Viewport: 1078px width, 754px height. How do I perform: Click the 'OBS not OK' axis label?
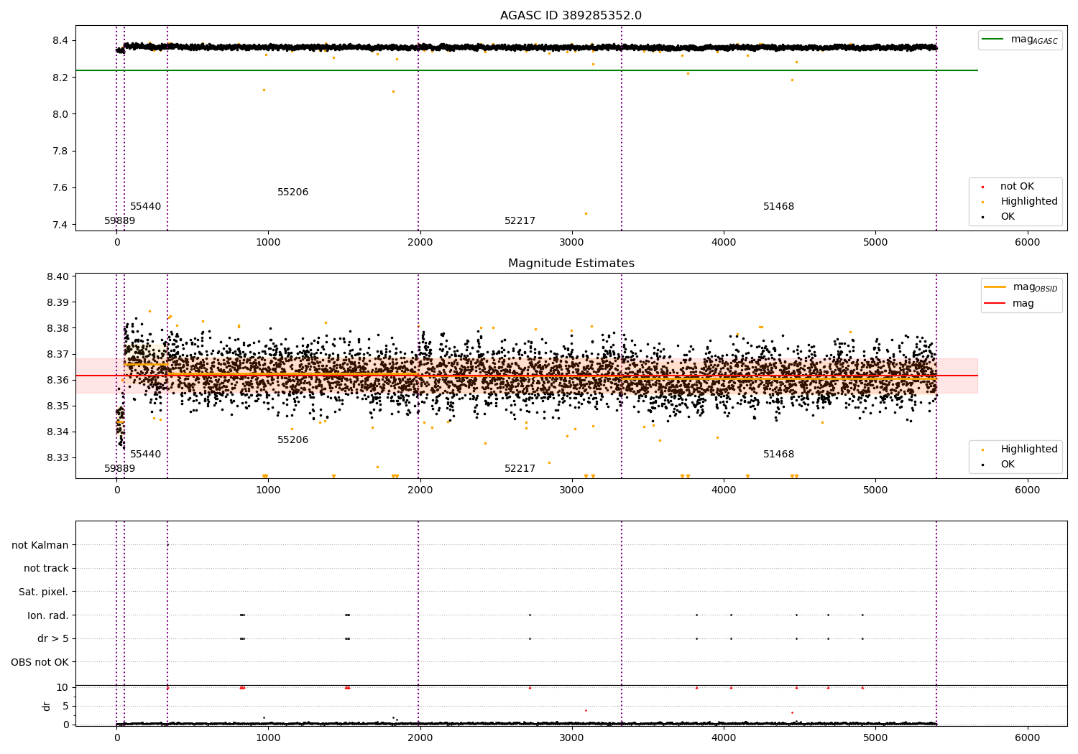(x=40, y=662)
